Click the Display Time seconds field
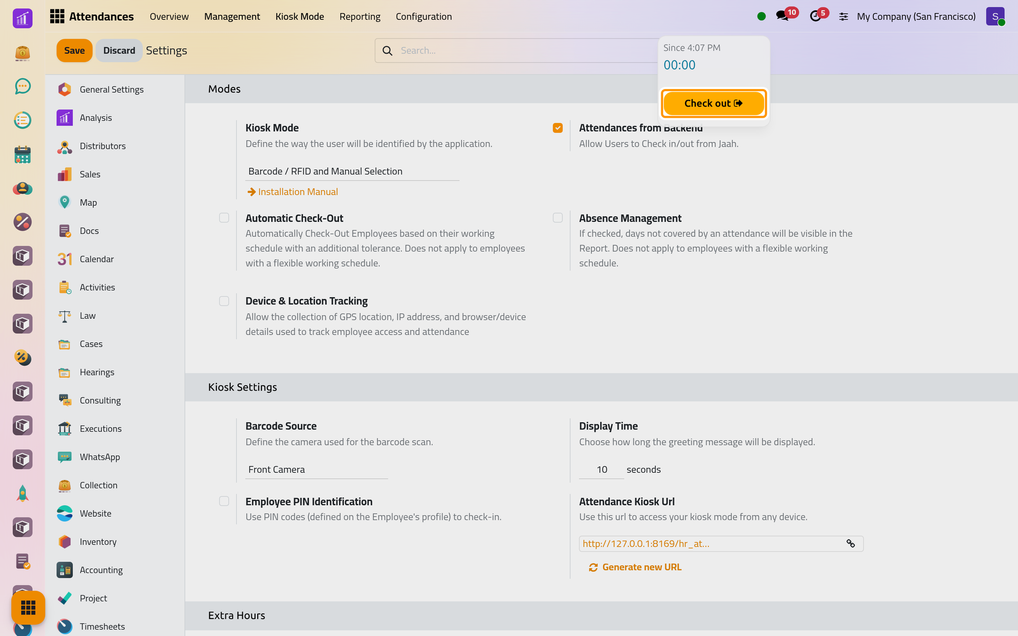This screenshot has height=636, width=1018. (x=601, y=470)
